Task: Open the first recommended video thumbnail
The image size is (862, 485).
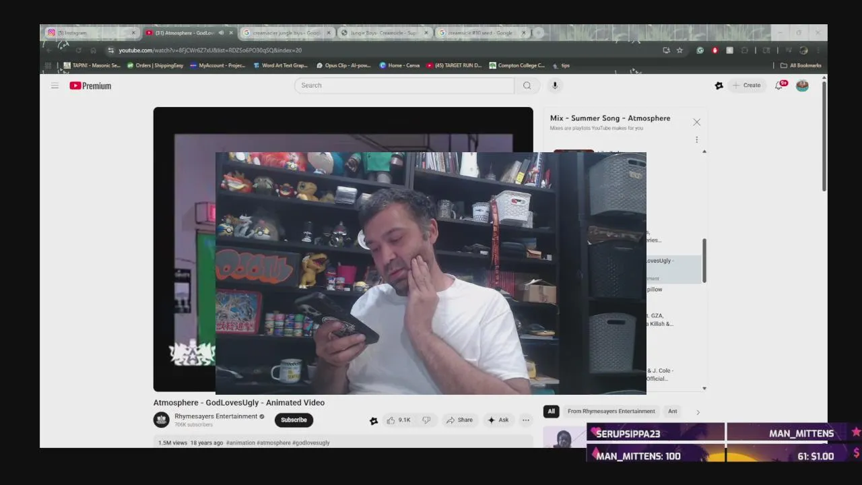Action: (564, 437)
